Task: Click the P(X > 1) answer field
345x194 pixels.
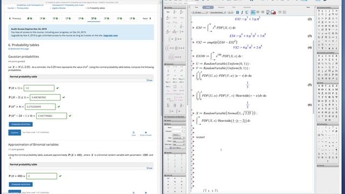Action: tap(39, 88)
